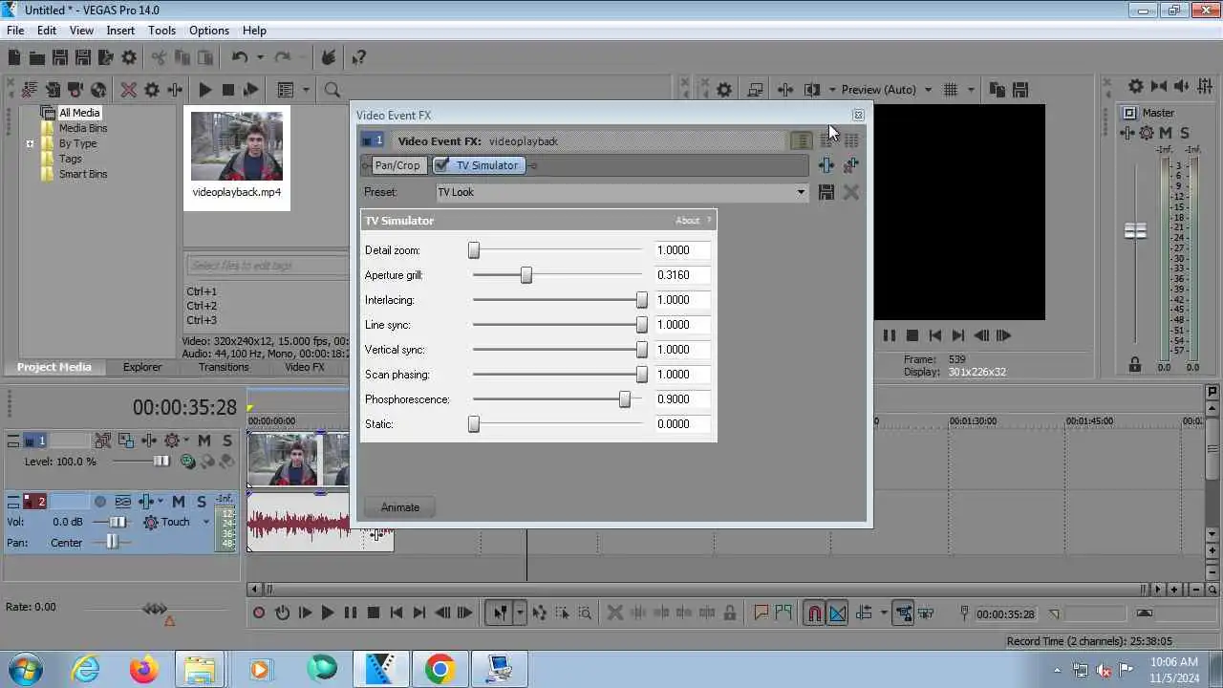Image resolution: width=1223 pixels, height=688 pixels.
Task: Open track 1 automation settings dropdown arrow
Action: pos(184,441)
